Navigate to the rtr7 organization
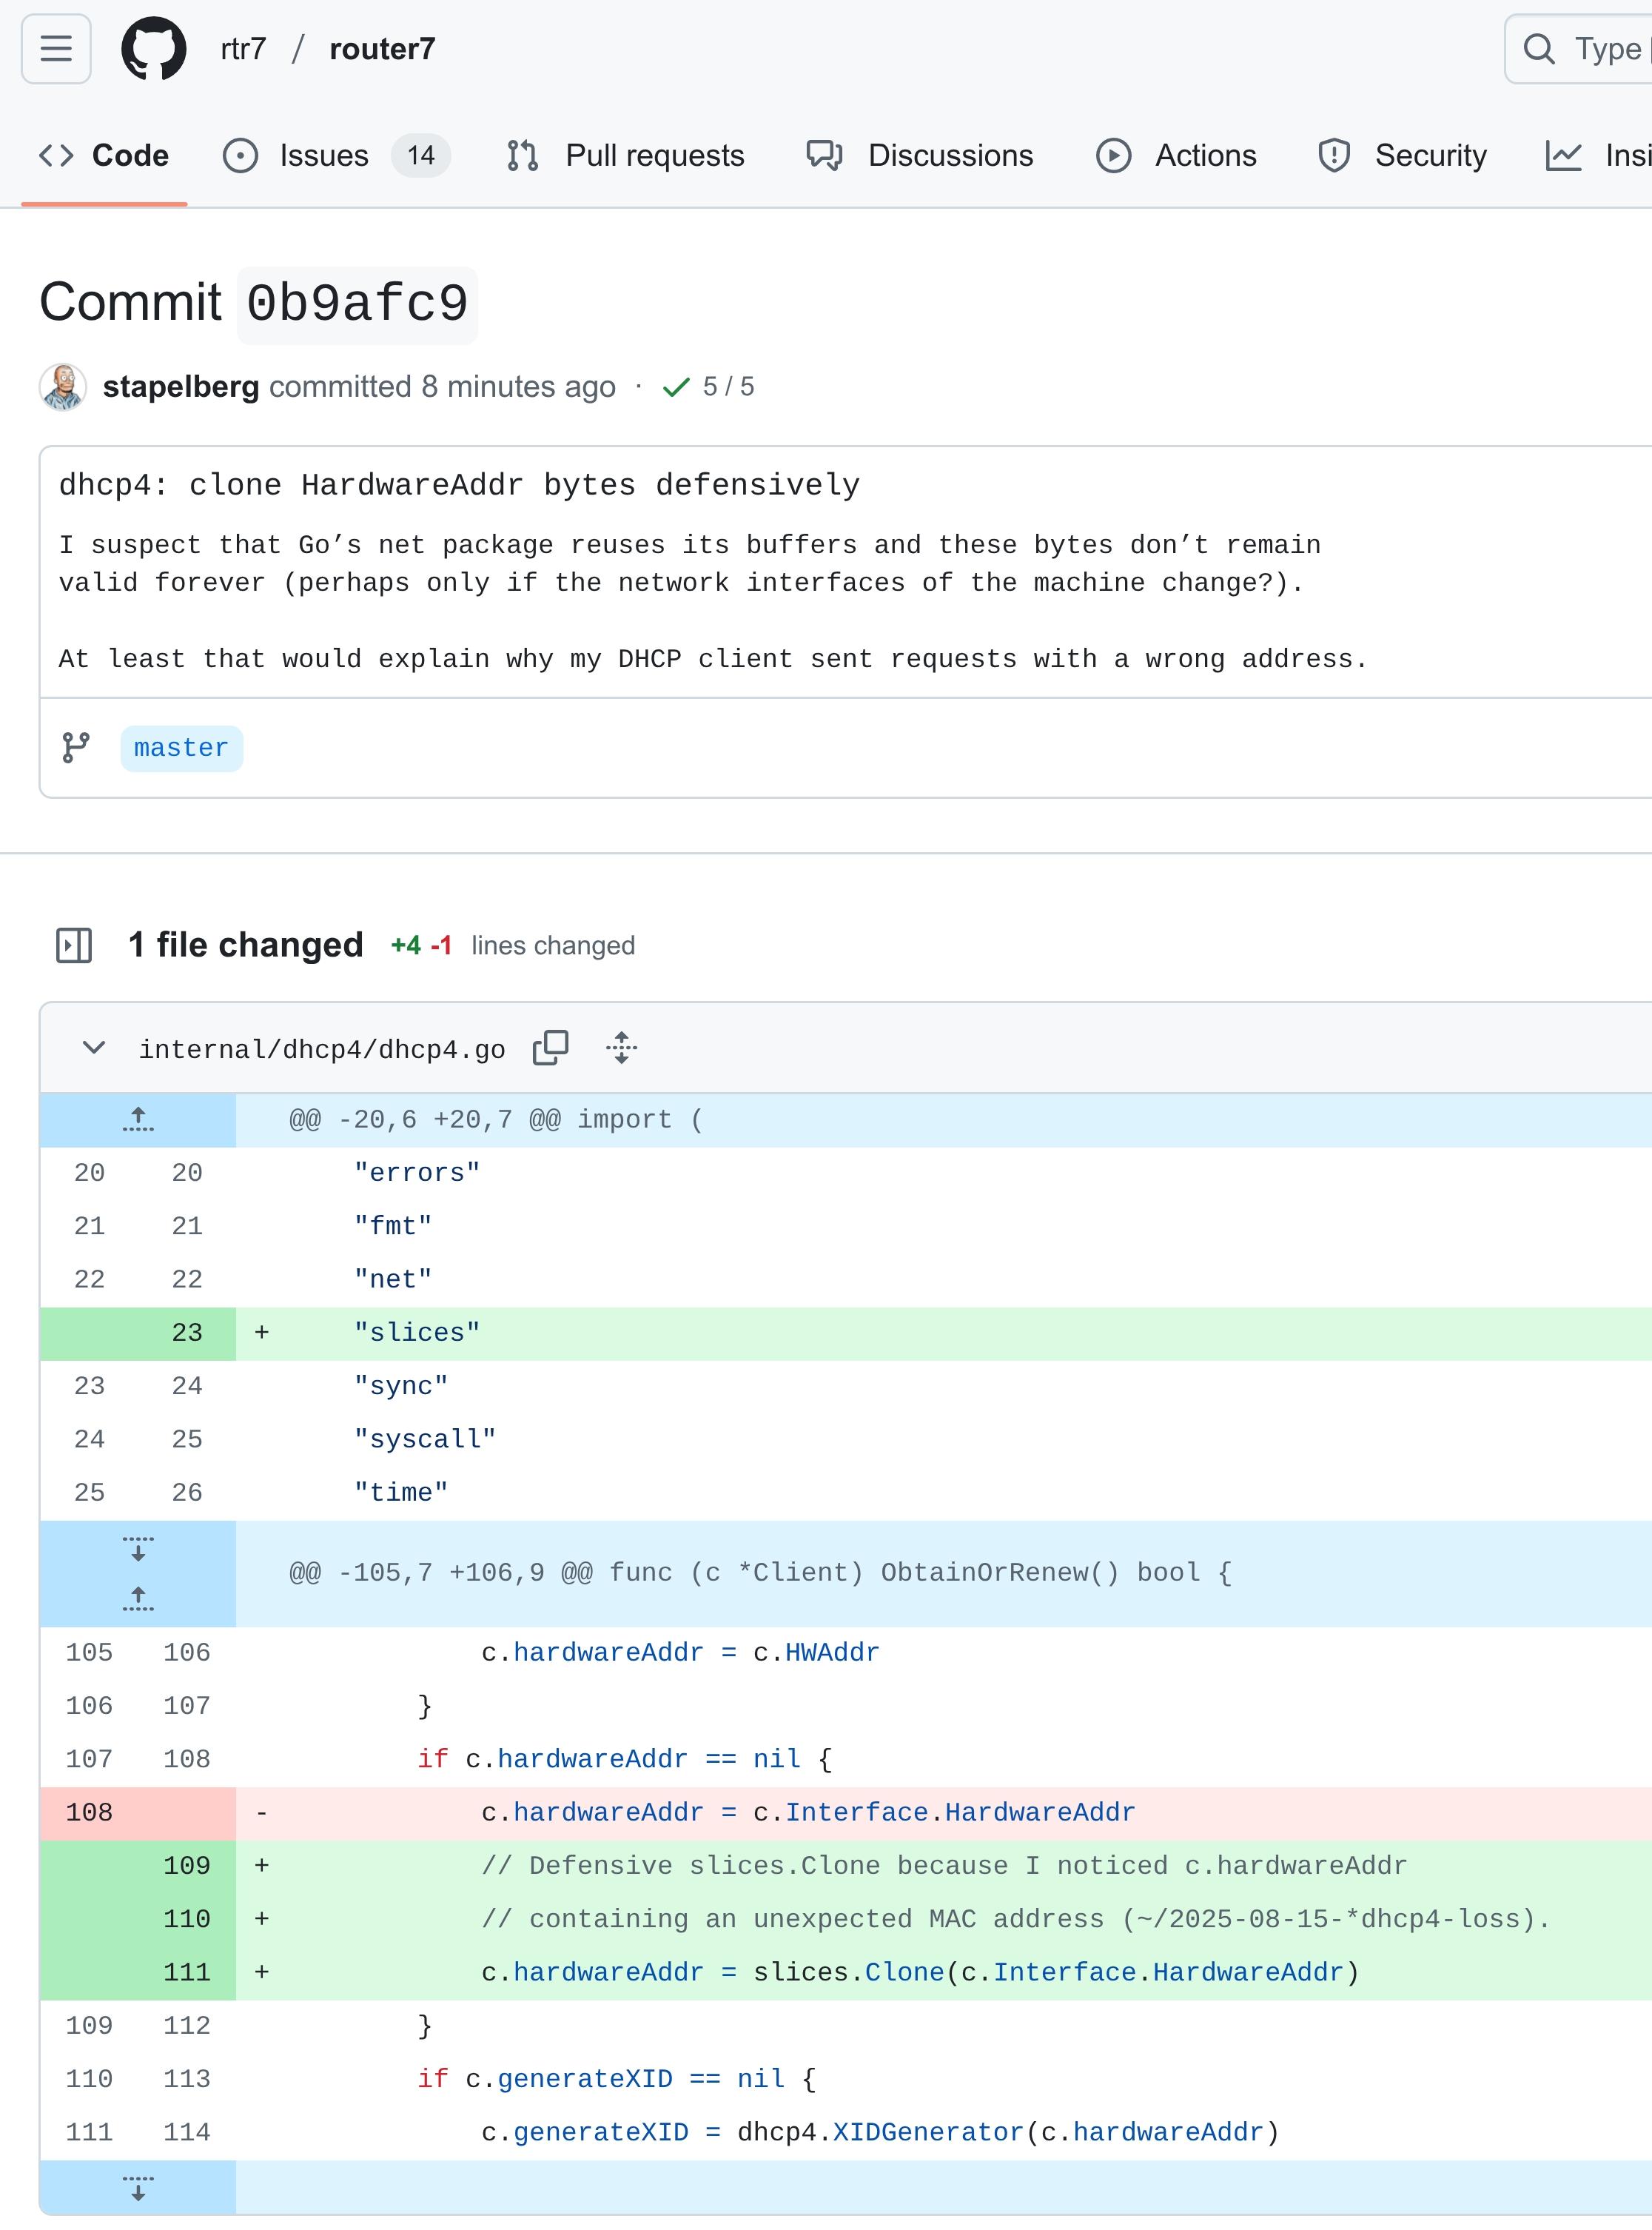Viewport: 1652px width, 2230px height. 243,49
